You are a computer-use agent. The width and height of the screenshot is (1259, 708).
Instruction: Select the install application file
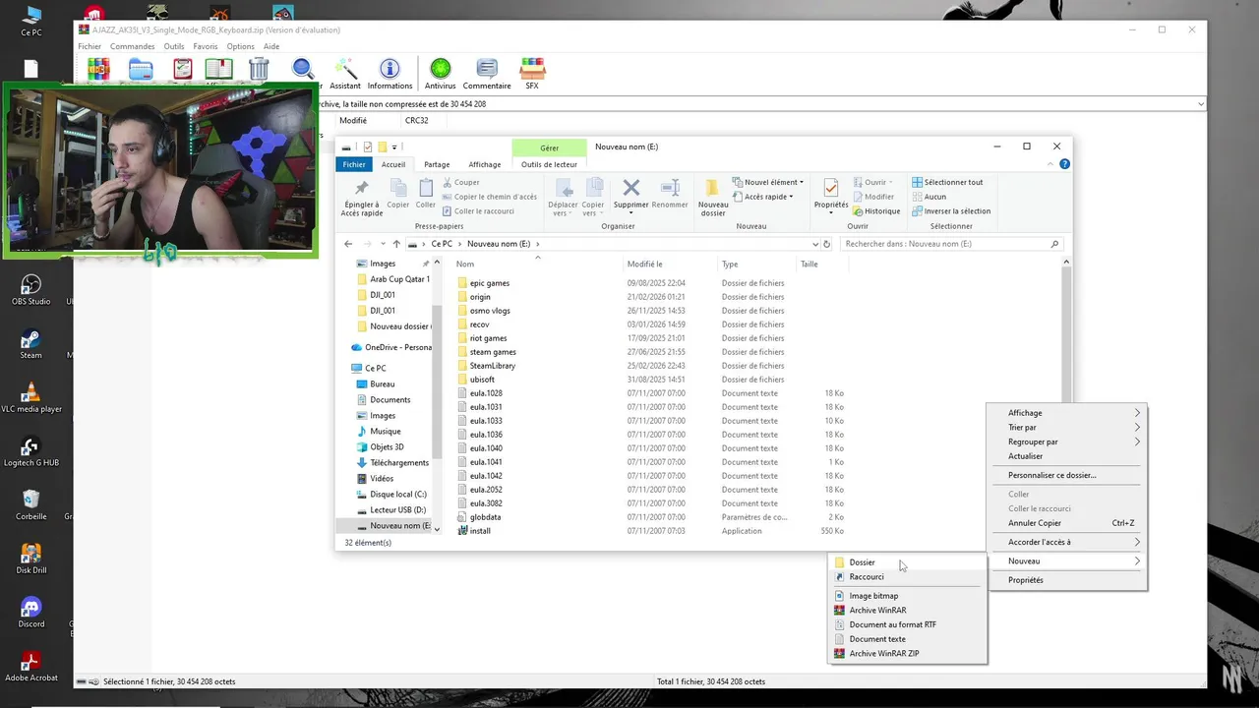[x=480, y=531]
